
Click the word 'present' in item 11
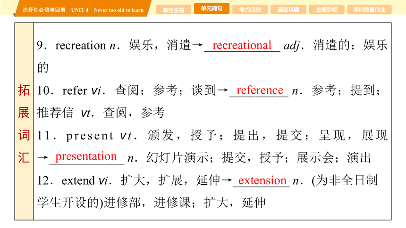point(90,136)
